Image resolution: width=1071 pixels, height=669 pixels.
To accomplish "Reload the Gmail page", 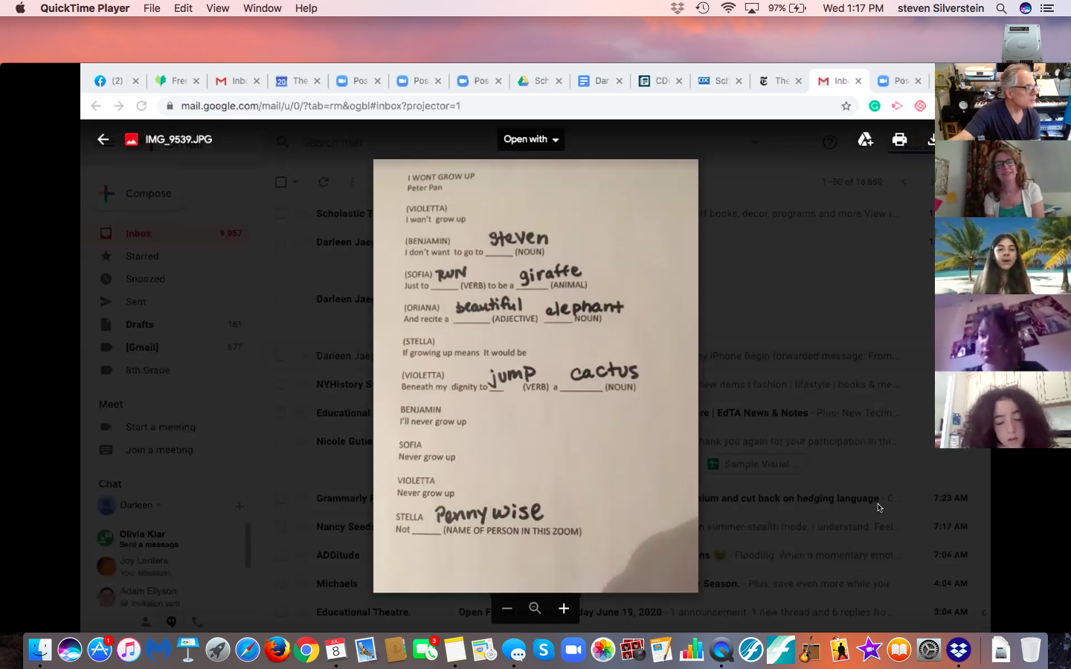I will click(x=141, y=106).
